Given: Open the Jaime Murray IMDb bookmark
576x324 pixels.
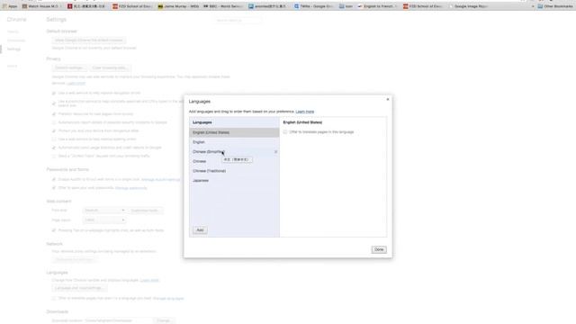Looking at the screenshot, I should [178, 6].
